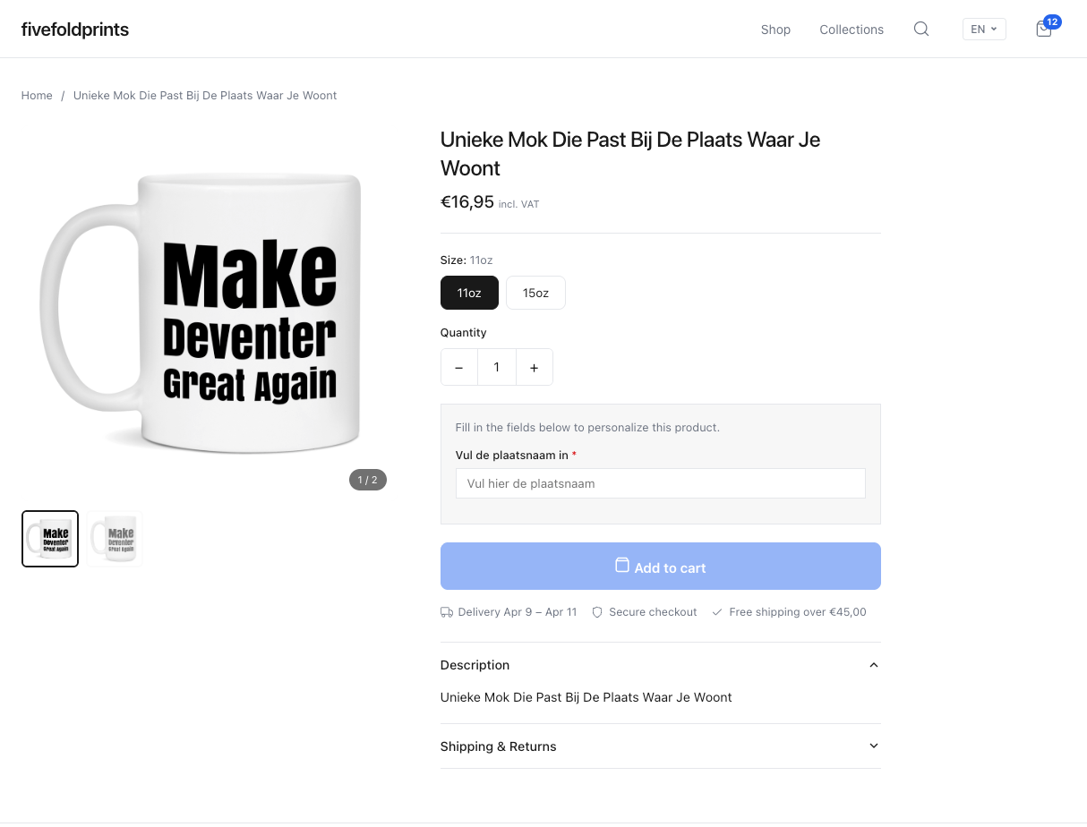Increase quantity with the plus button
Image resolution: width=1087 pixels, height=827 pixels.
[534, 367]
